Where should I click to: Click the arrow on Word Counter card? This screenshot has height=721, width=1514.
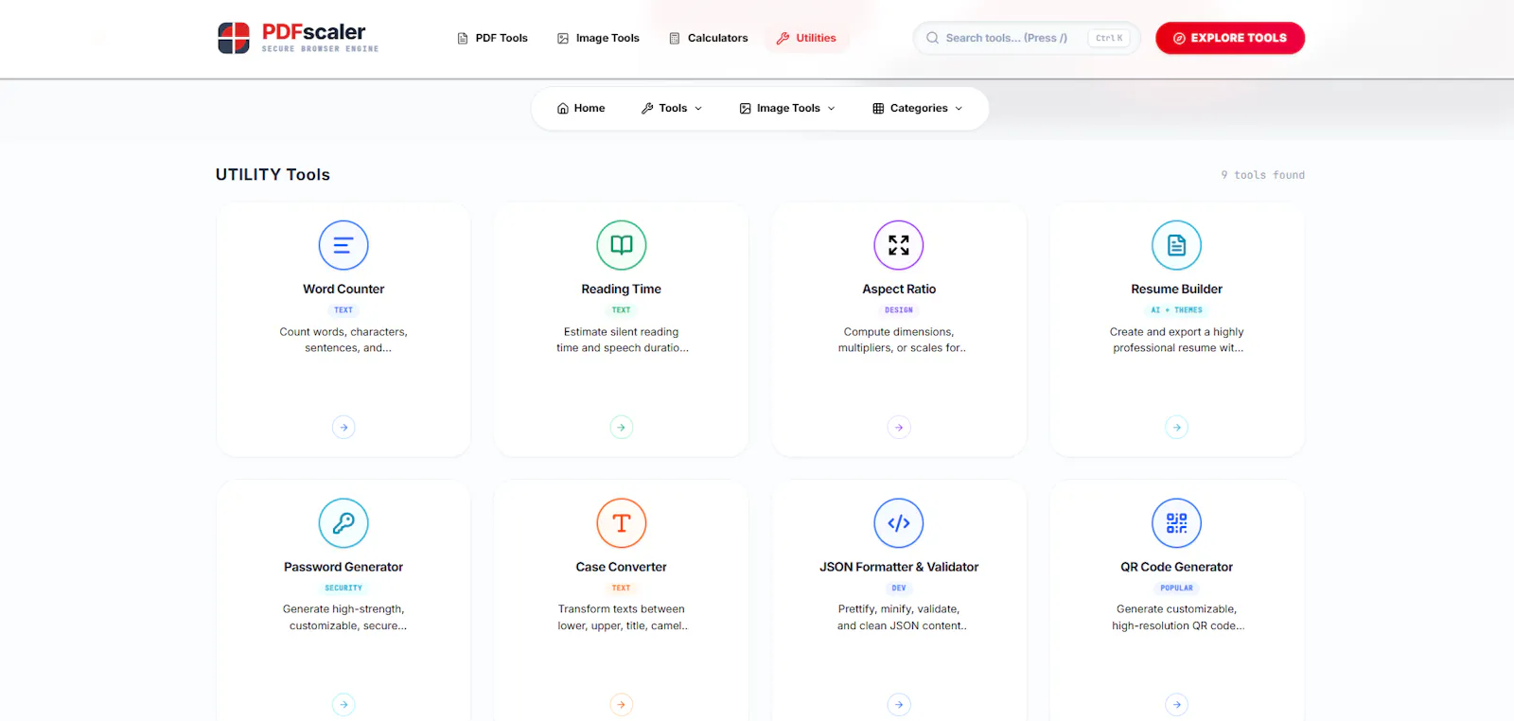point(343,428)
